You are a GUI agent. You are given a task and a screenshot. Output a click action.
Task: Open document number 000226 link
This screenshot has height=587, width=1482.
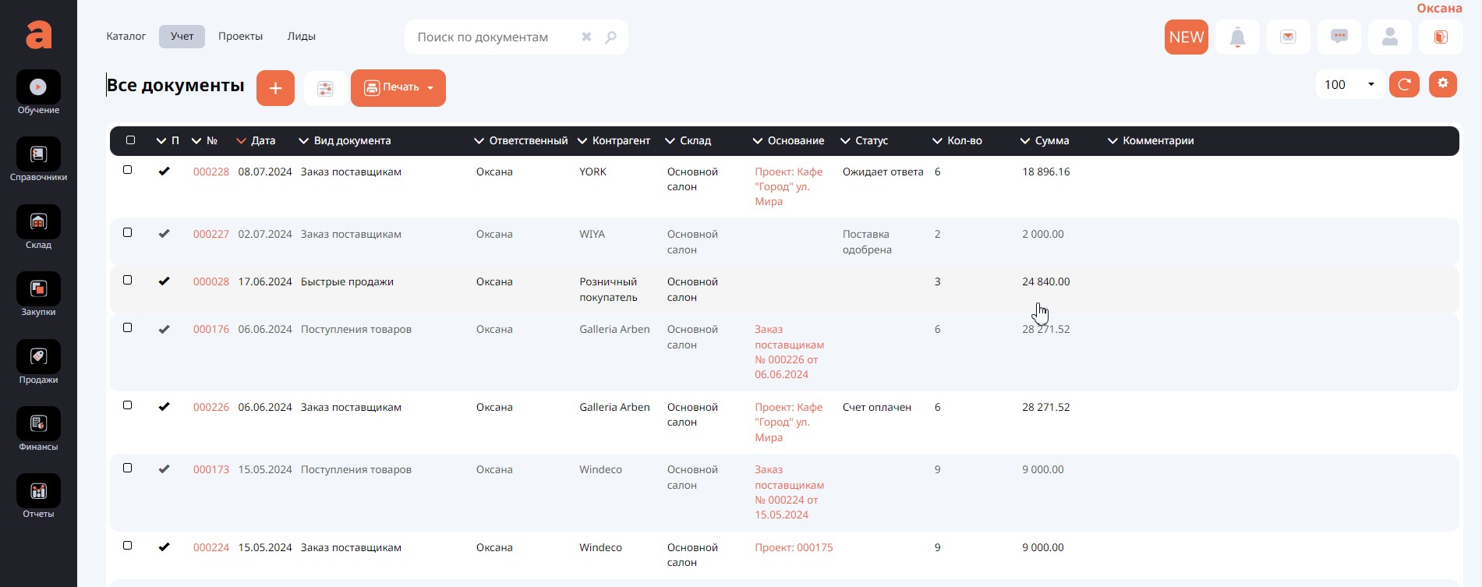211,407
